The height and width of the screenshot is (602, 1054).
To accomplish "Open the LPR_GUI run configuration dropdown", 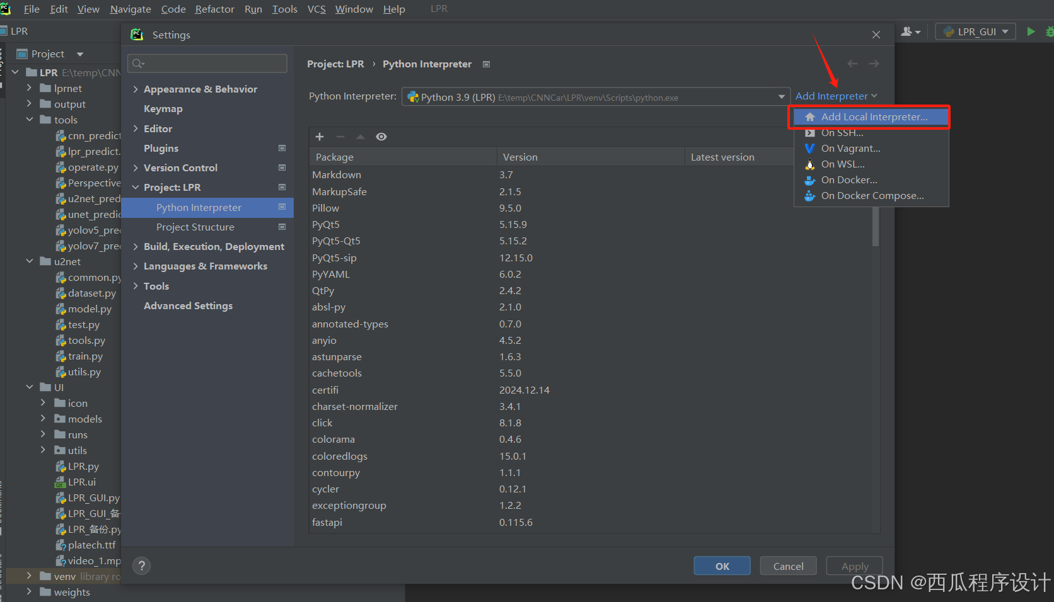I will click(975, 31).
